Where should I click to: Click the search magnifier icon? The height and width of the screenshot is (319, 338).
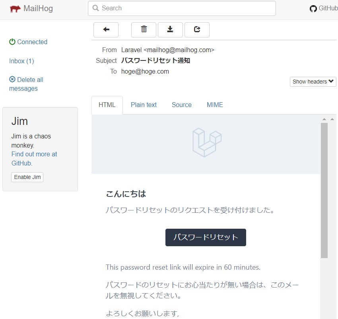tap(95, 8)
